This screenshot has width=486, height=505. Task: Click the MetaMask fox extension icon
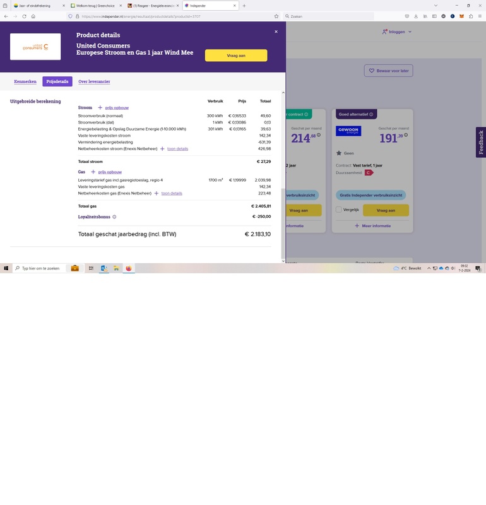coord(461,16)
